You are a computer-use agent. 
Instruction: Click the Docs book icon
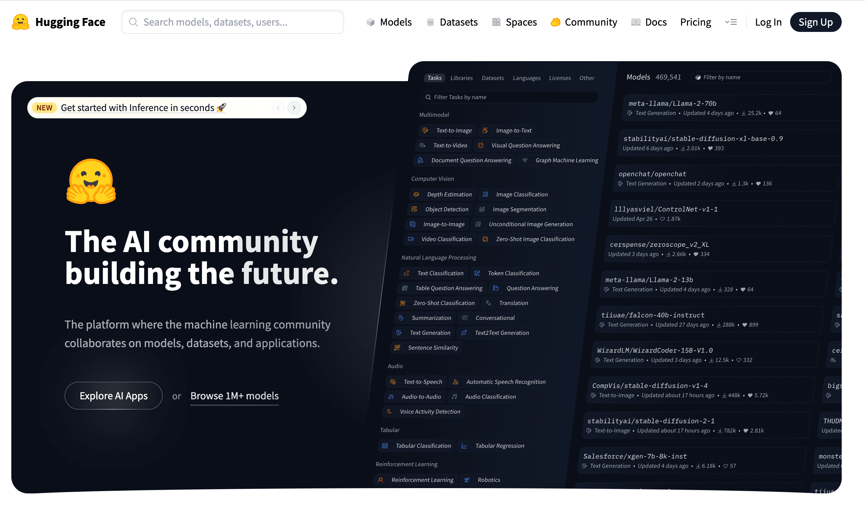(x=636, y=22)
